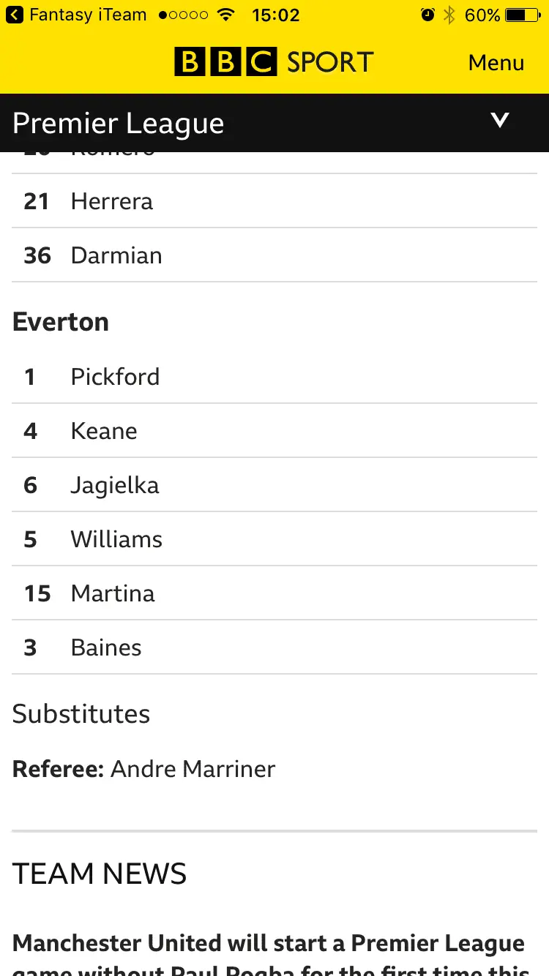Tap the alarm clock status icon
The width and height of the screenshot is (549, 976).
[428, 15]
